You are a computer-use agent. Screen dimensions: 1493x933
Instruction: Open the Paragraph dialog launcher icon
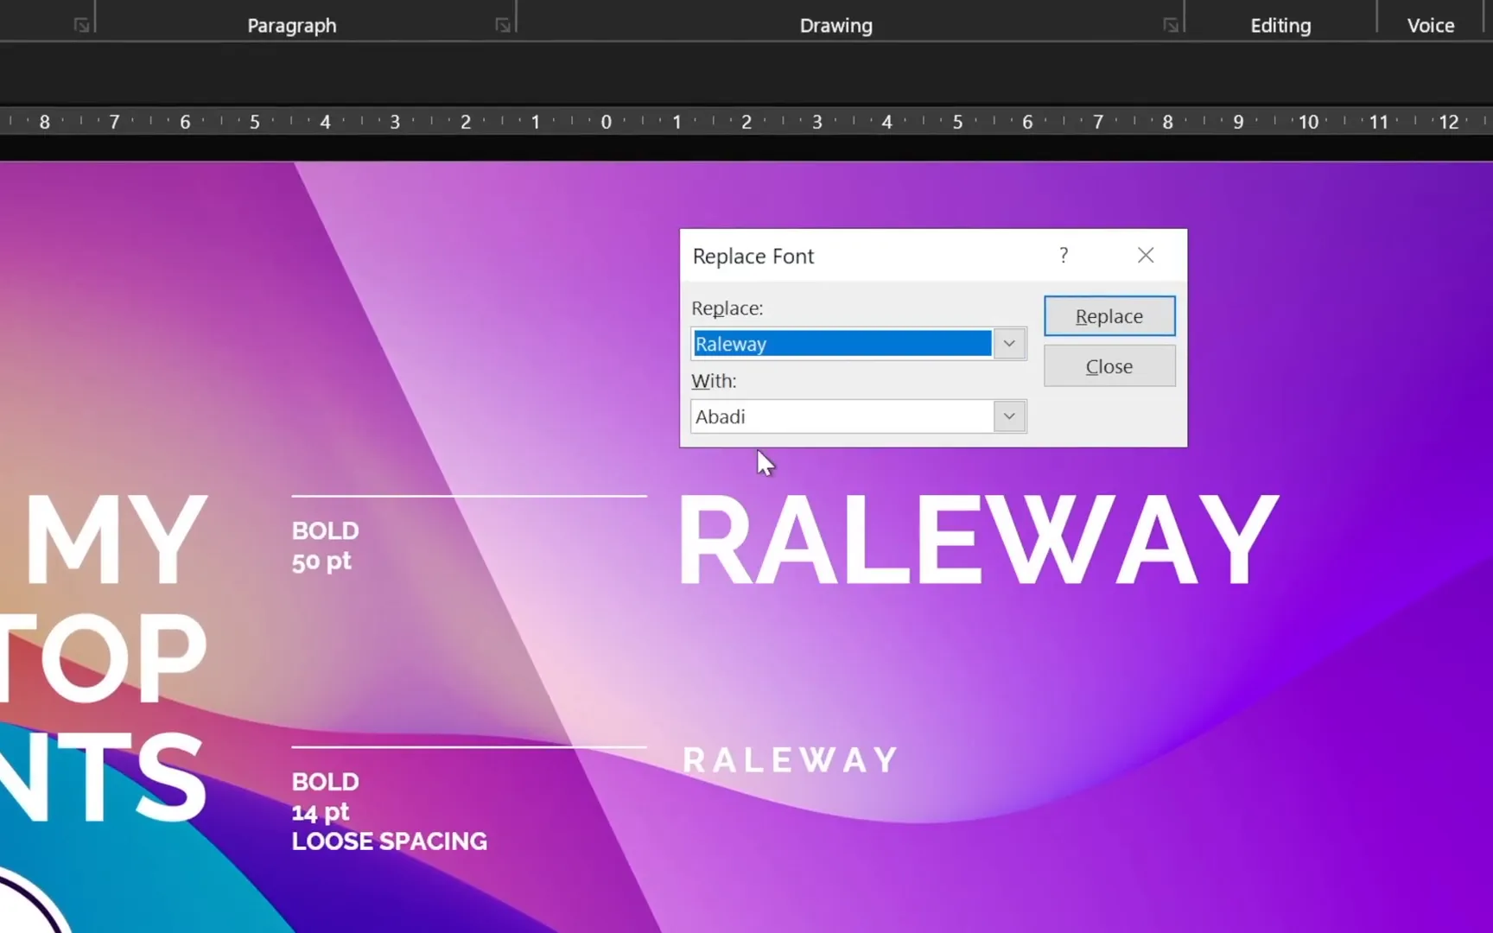coord(503,25)
